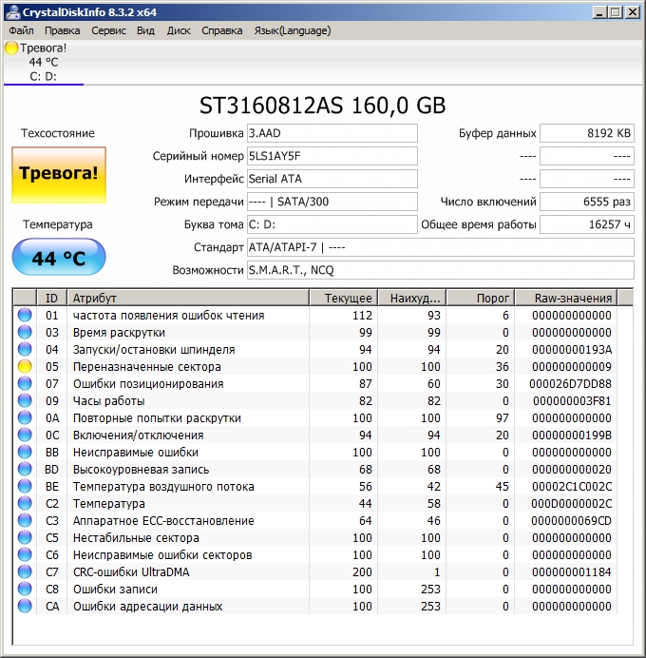Click the Режим передачи field SATA/300

pyautogui.click(x=332, y=202)
